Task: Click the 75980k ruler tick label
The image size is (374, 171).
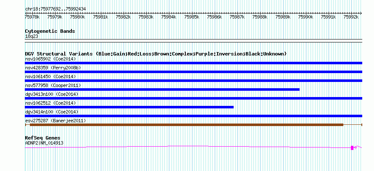Action: pyautogui.click(x=77, y=17)
